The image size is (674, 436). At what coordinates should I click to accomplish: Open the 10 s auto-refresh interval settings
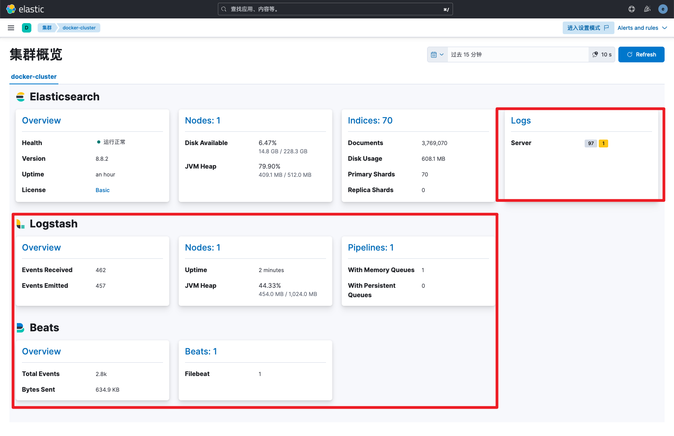click(x=602, y=54)
